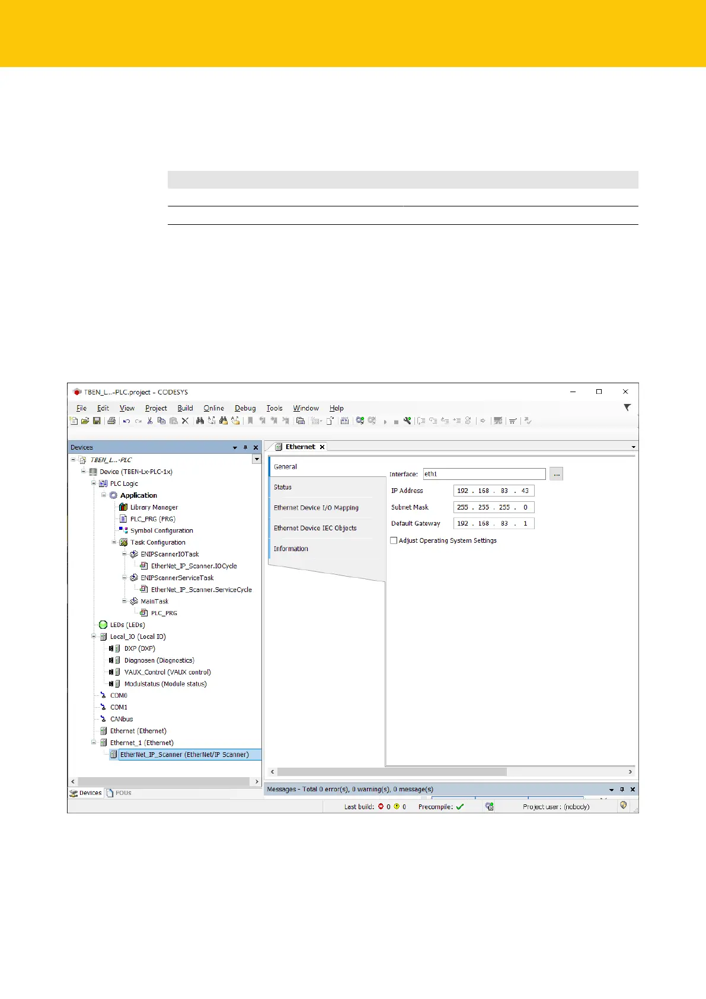Open the Devices panel dropdown arrow
The width and height of the screenshot is (706, 999).
click(235, 447)
